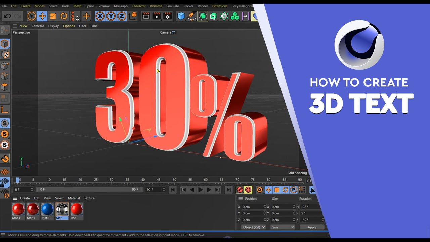Click the Redo arrow icon
The height and width of the screenshot is (242, 430).
point(18,16)
